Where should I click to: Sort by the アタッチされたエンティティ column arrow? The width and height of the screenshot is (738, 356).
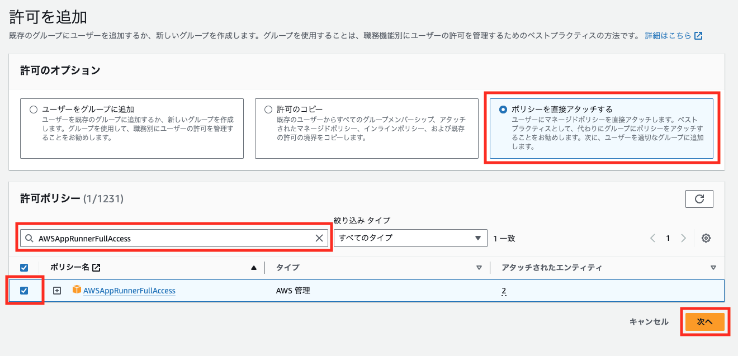(x=713, y=268)
